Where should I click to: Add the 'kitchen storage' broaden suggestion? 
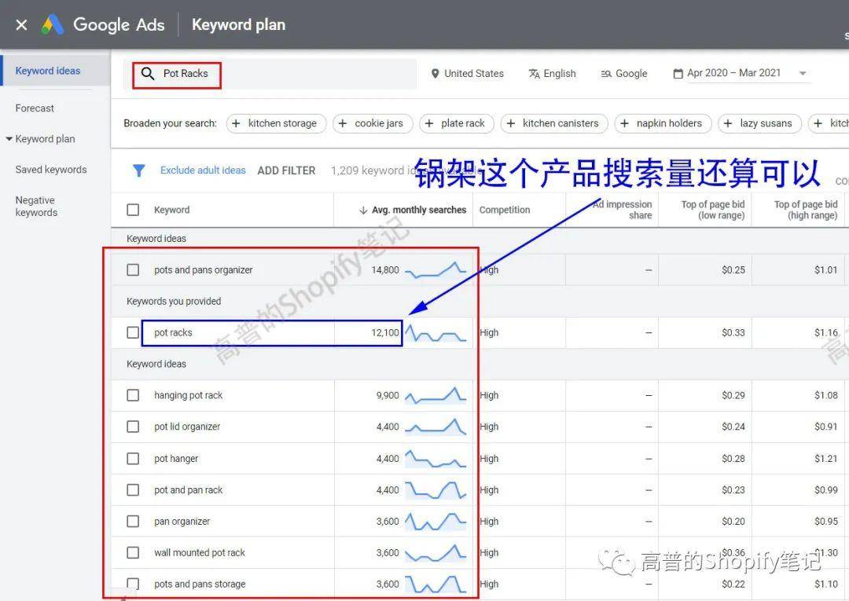[x=273, y=123]
